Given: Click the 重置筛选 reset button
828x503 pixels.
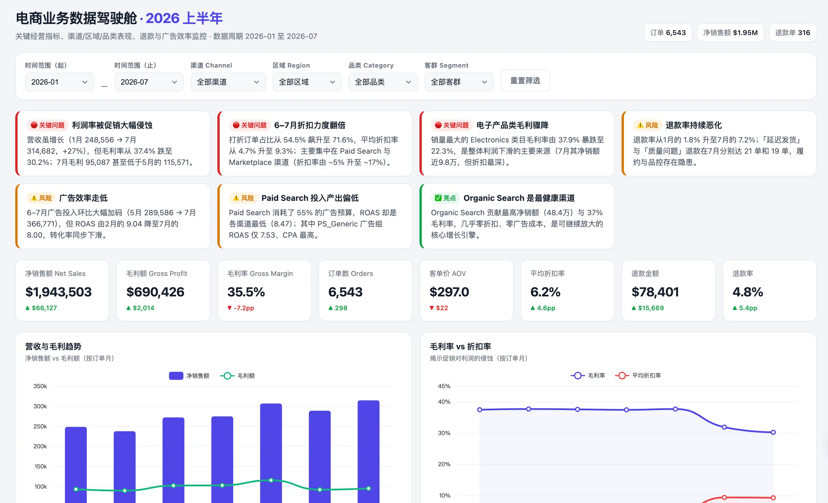Looking at the screenshot, I should click(x=525, y=81).
